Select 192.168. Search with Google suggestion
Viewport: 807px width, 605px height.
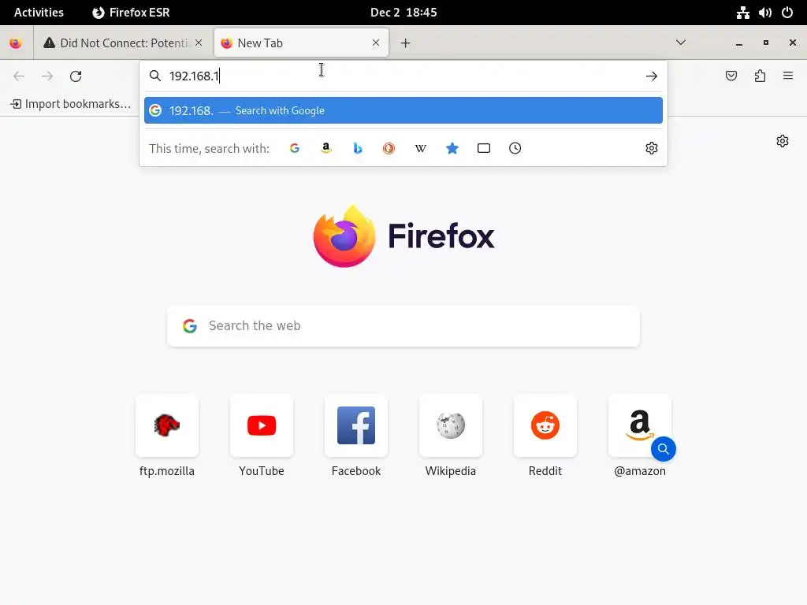[x=403, y=110]
